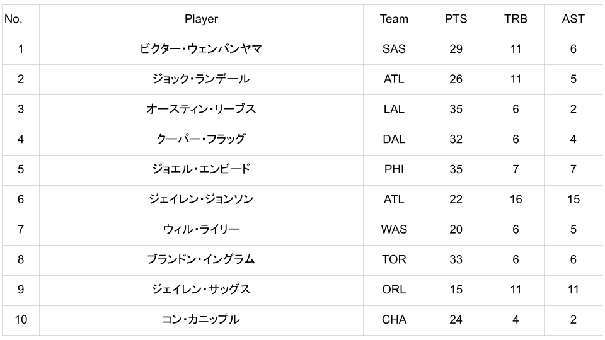The image size is (605, 340).
Task: Select the クーパー・フラッグ player cell
Action: (x=201, y=139)
